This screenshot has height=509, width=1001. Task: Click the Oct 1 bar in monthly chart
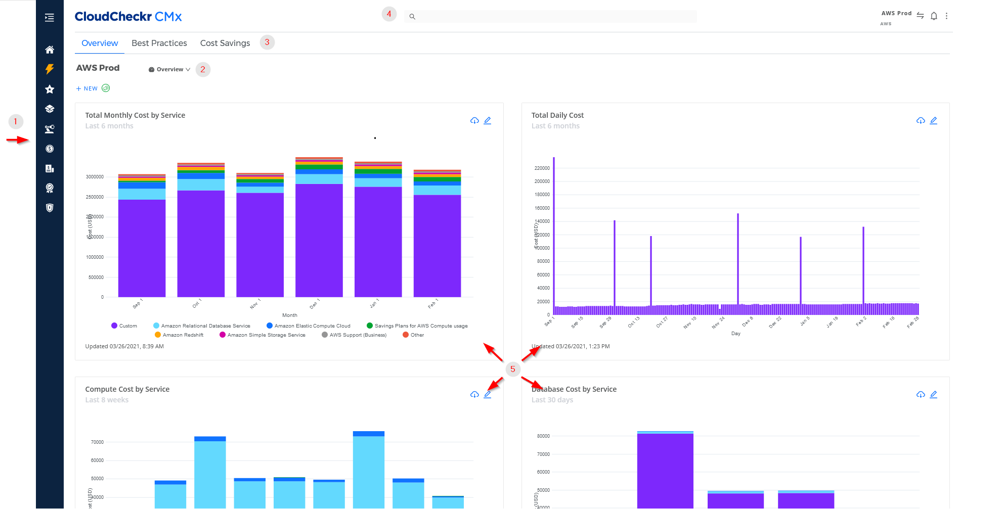click(x=201, y=230)
